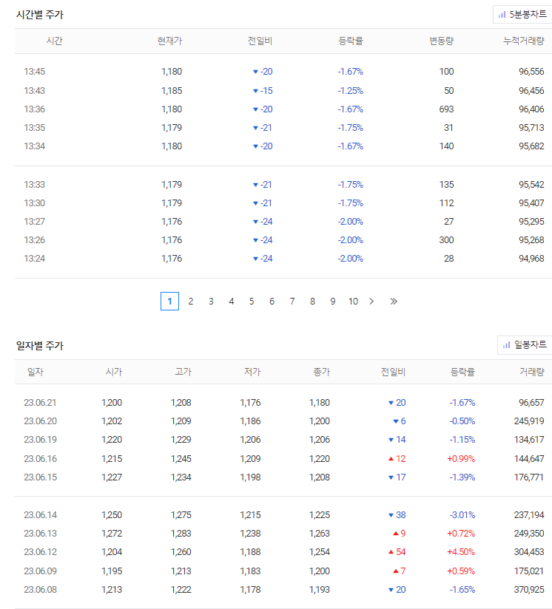Go to pagination page 8

[x=312, y=302]
